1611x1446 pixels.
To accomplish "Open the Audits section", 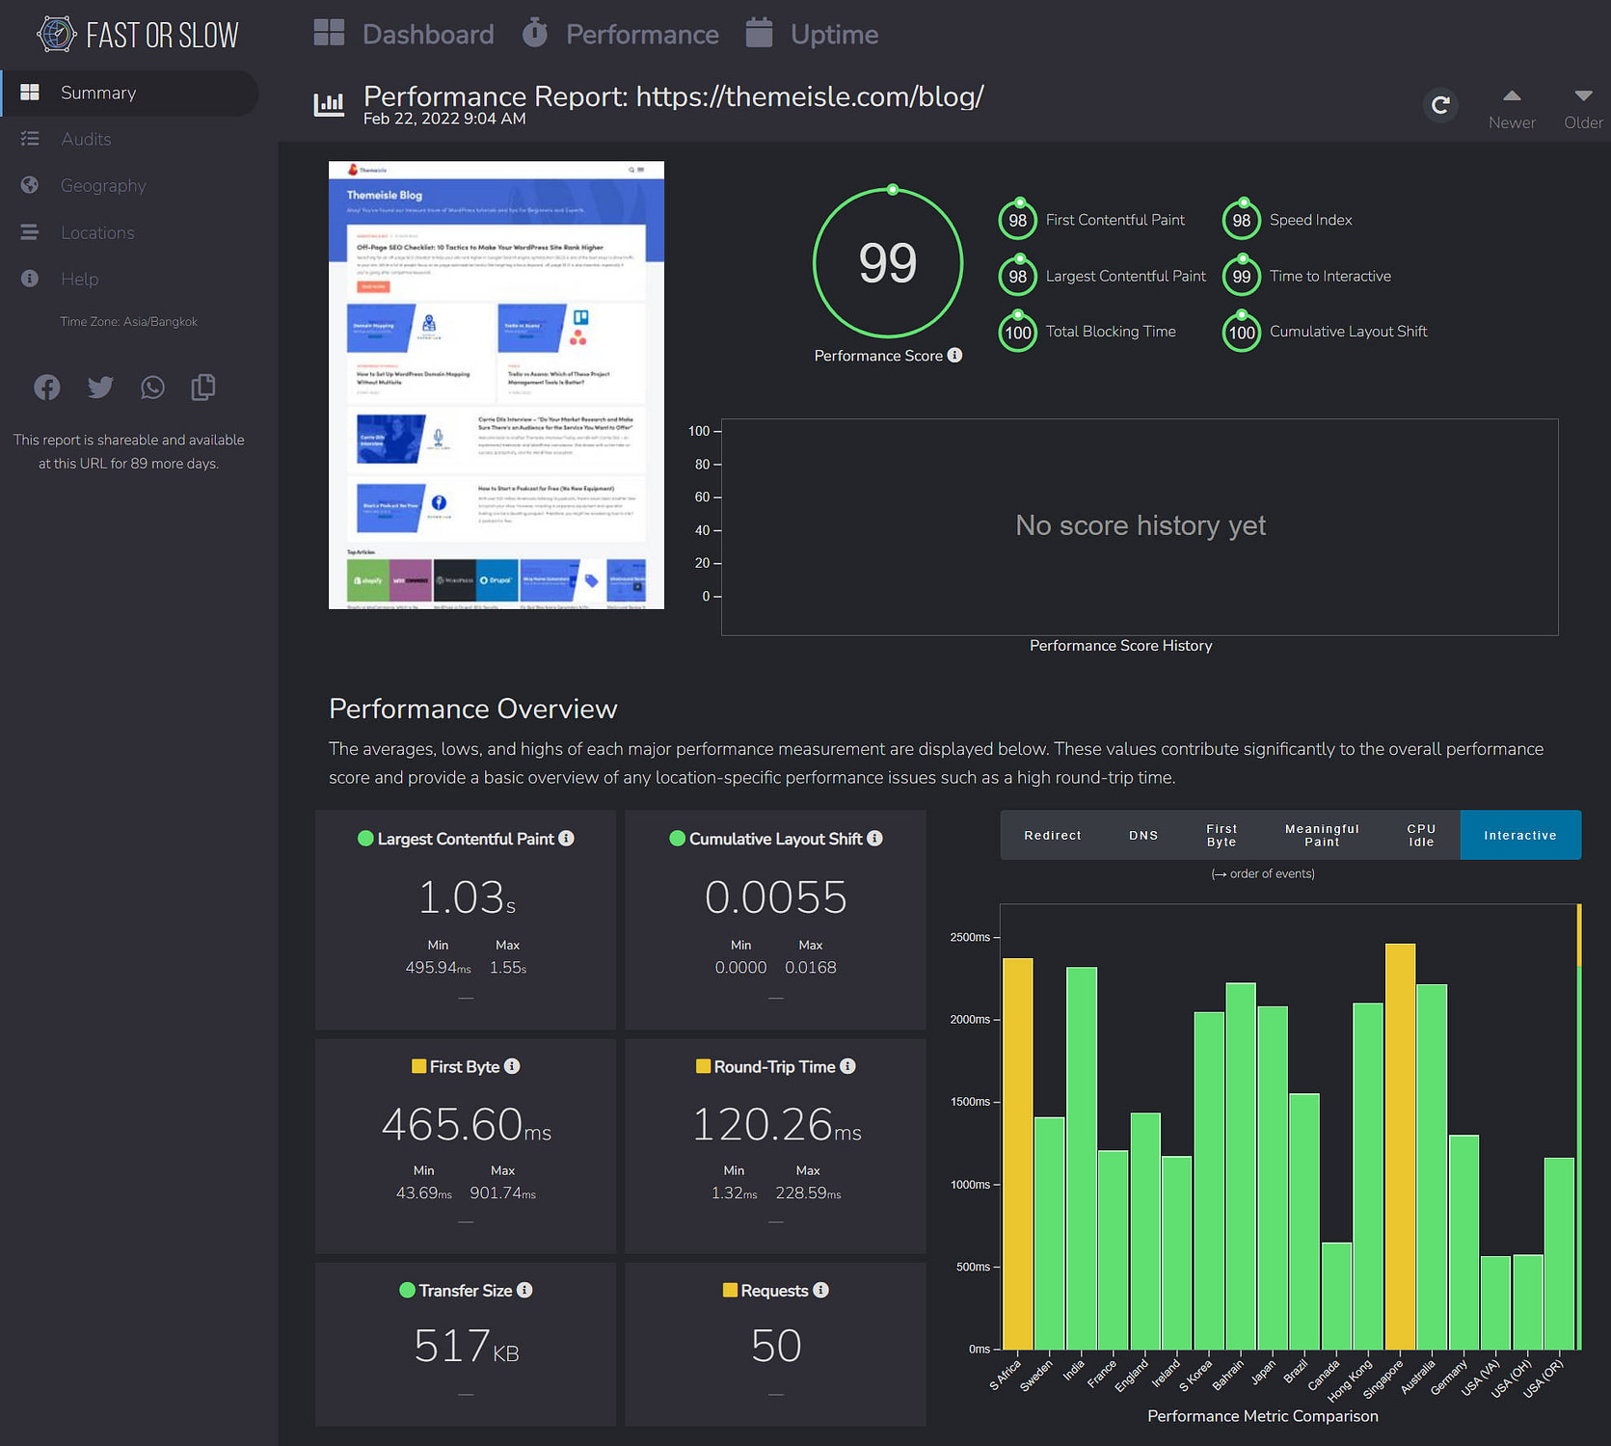I will pos(86,139).
